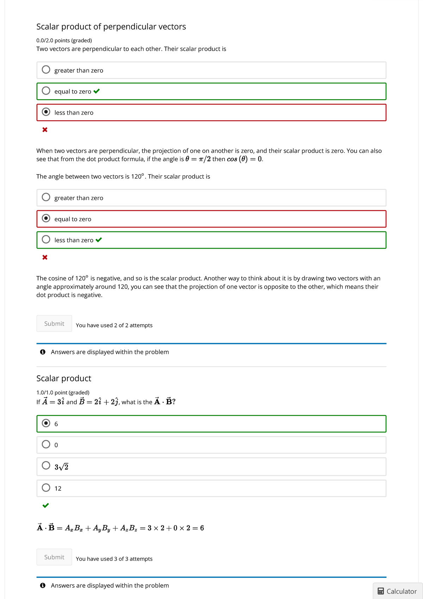Click Submit under the Scalar product question
The image size is (423, 599).
point(54,557)
